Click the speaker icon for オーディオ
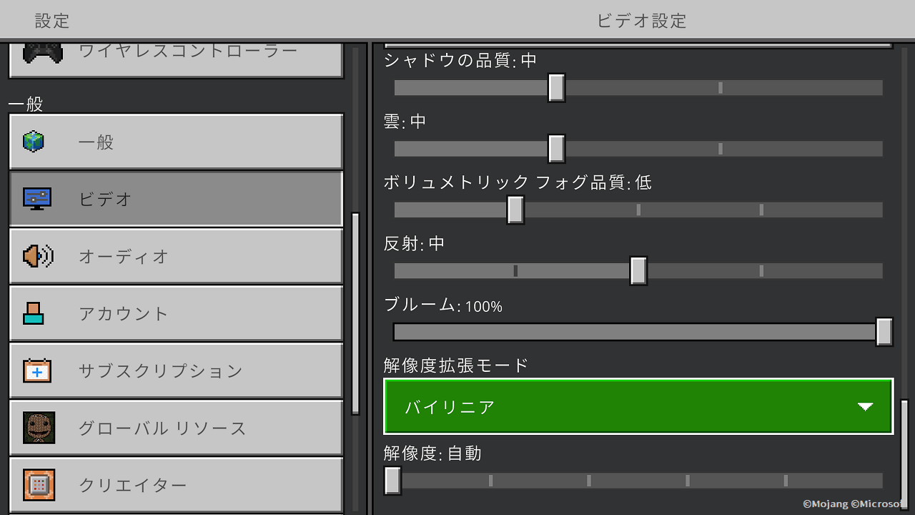Viewport: 915px width, 515px height. [38, 256]
